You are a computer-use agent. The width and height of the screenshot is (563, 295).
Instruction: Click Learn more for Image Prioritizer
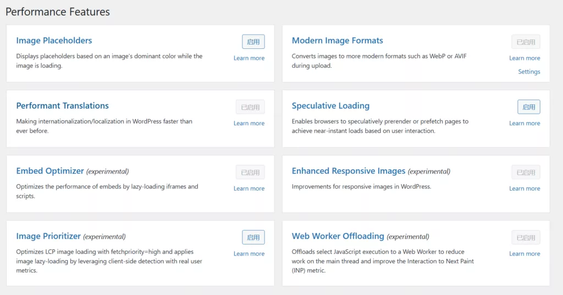(x=249, y=254)
